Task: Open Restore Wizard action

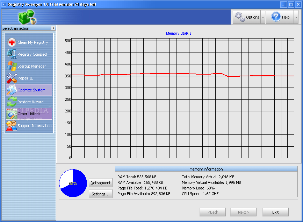Action: [x=29, y=102]
